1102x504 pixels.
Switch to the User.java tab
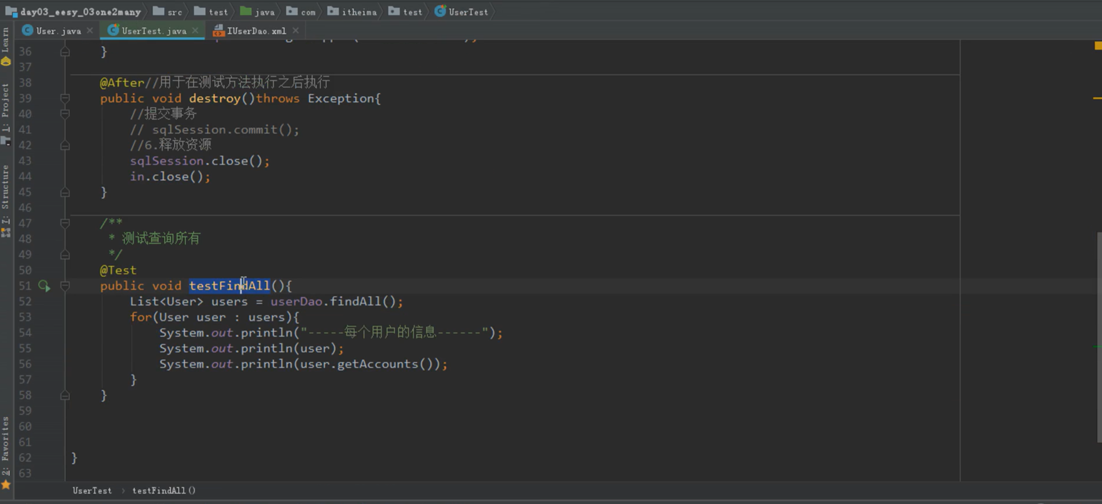point(58,31)
